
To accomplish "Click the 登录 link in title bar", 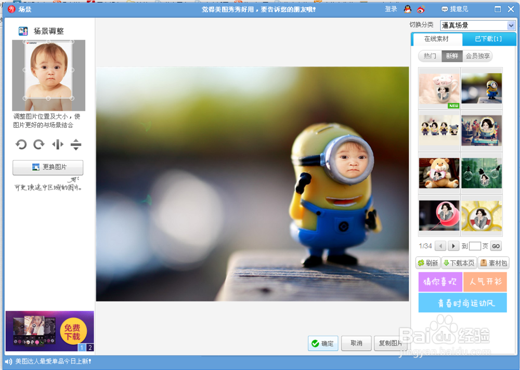I will tap(391, 9).
